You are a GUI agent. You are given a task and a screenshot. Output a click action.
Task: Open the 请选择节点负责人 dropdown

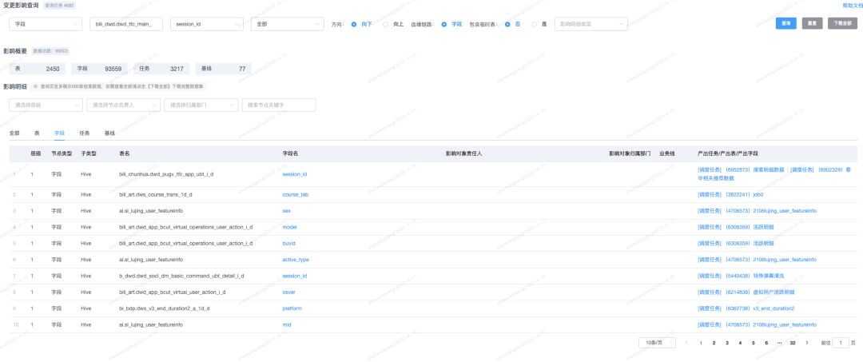121,105
